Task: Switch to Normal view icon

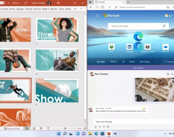Action: click(x=27, y=128)
